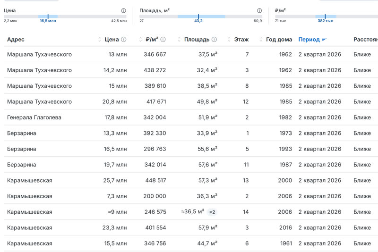Click the 200 000 price per meter cell
378x252 pixels.
pyautogui.click(x=155, y=196)
